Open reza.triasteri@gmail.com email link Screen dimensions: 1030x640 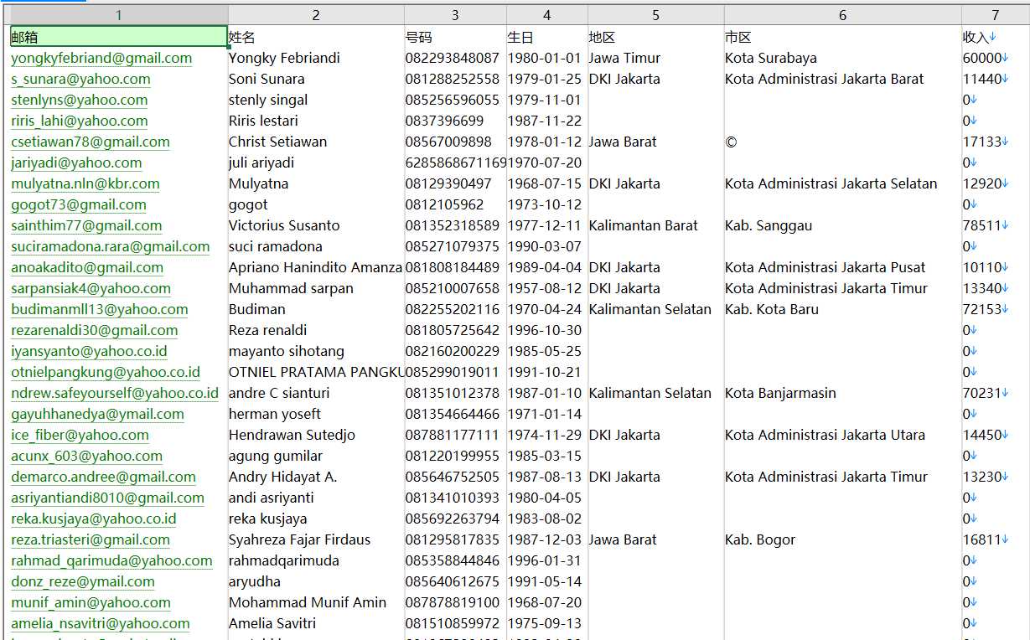(91, 539)
